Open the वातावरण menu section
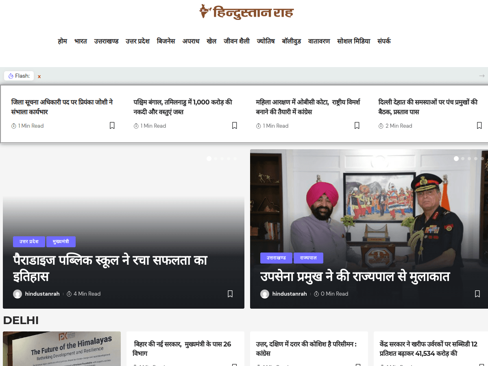This screenshot has height=366, width=488. click(x=319, y=41)
